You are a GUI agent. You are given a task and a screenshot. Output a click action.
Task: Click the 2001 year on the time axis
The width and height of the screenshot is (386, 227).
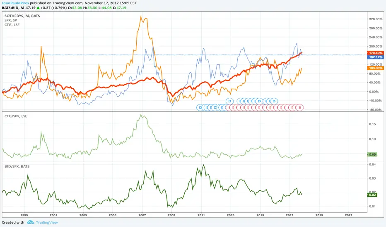pos(53,215)
